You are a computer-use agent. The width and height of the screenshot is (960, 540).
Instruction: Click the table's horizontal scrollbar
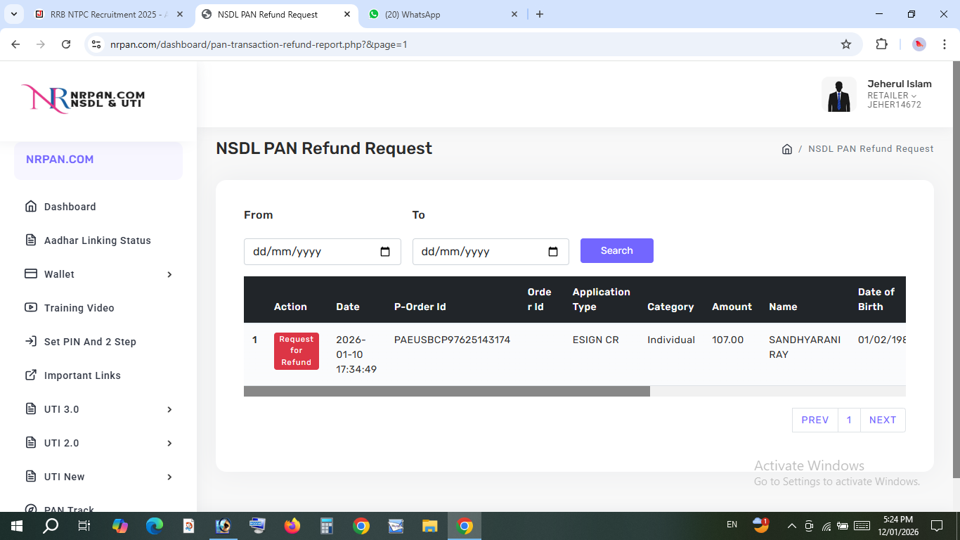pyautogui.click(x=446, y=391)
